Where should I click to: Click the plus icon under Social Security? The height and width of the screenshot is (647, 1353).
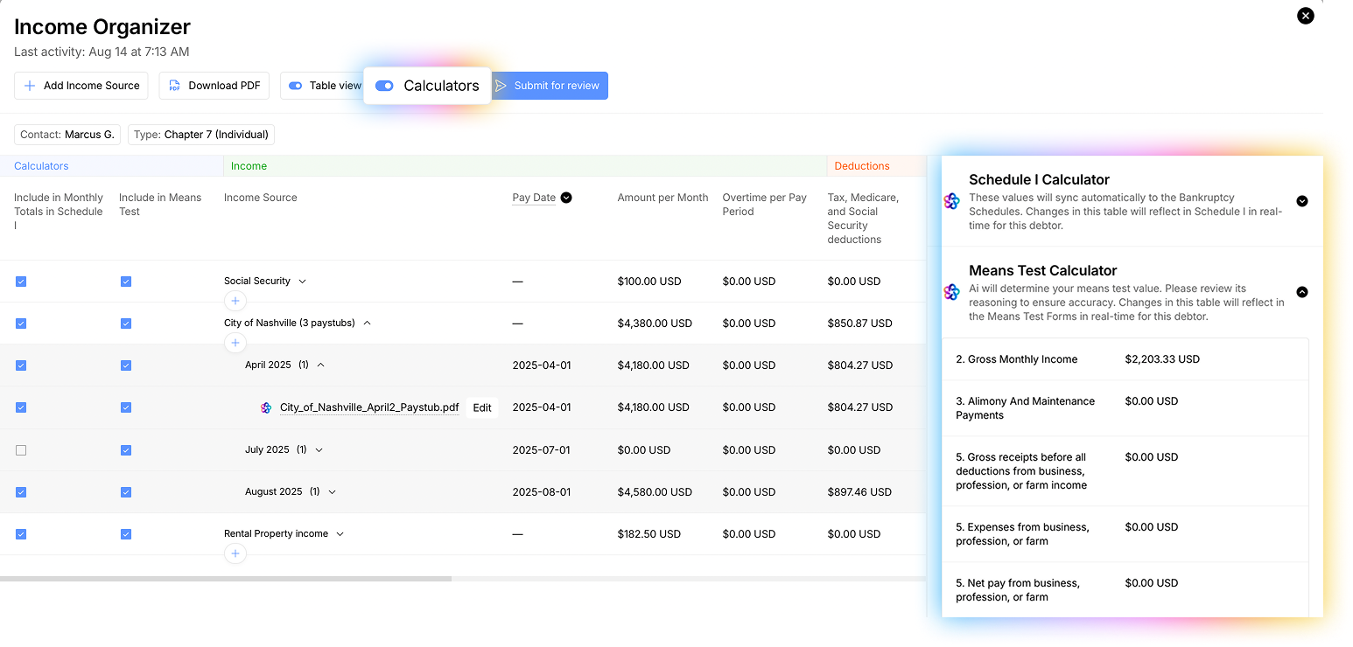pos(235,301)
